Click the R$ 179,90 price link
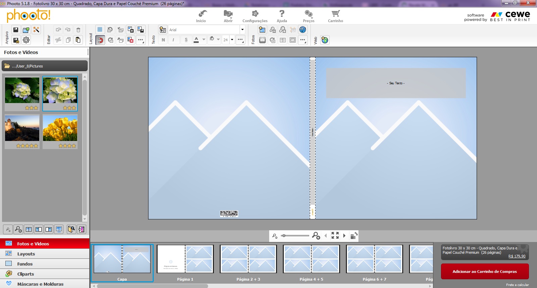Image resolution: width=537 pixels, height=288 pixels. [x=517, y=256]
